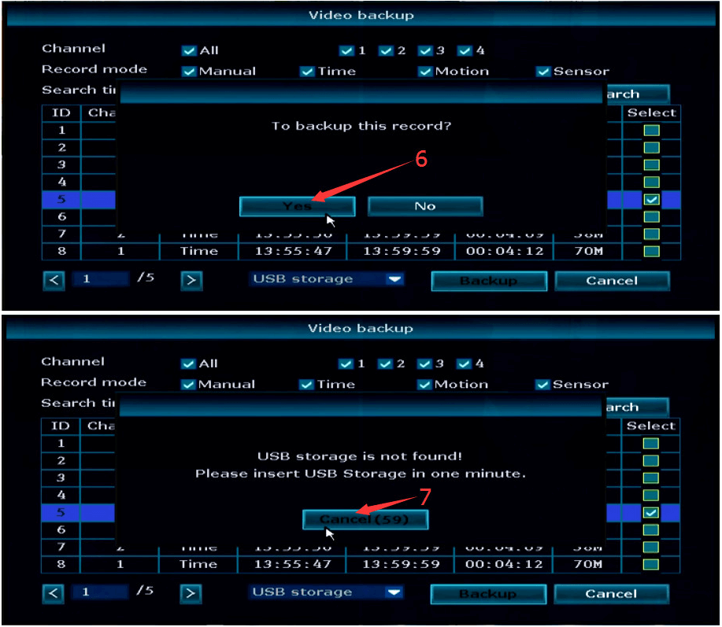Uncheck channel 3 checkbox
This screenshot has height=627, width=722.
(x=424, y=50)
